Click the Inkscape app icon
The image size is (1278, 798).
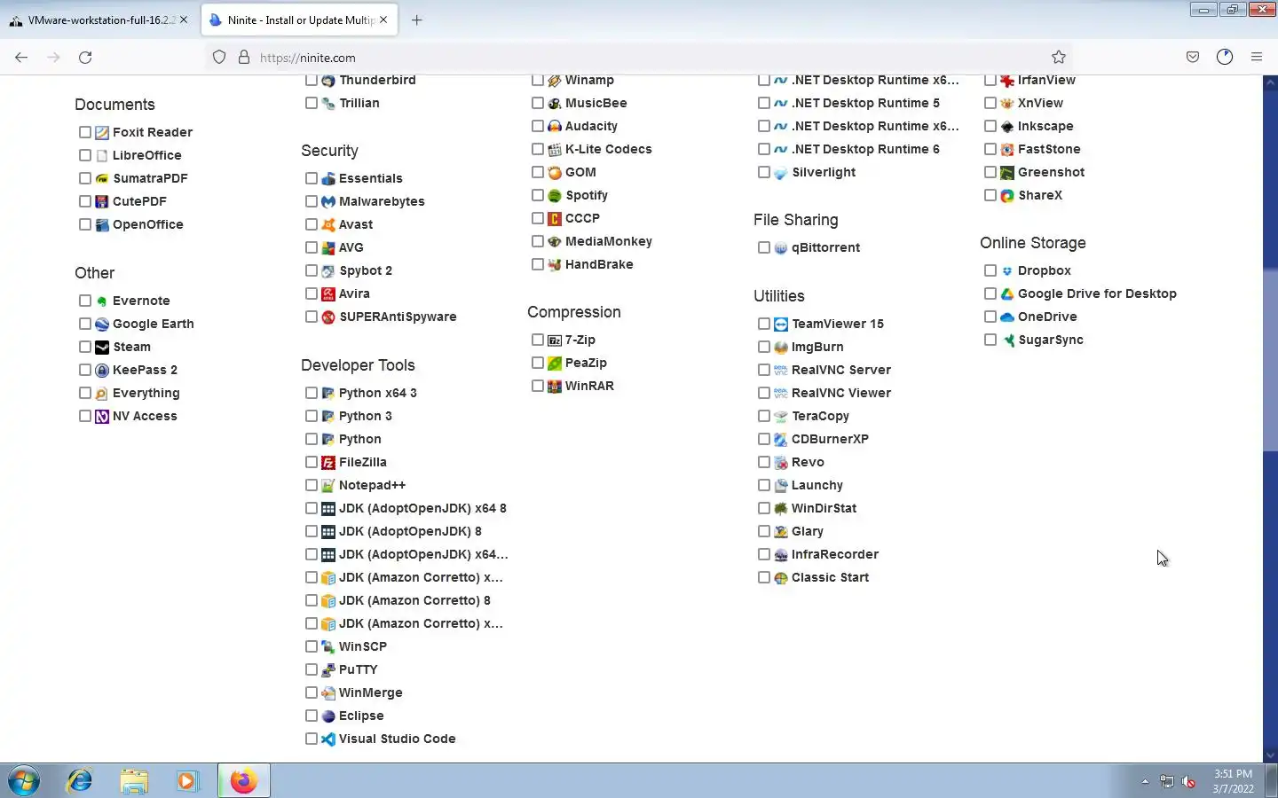tap(1007, 126)
